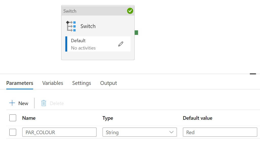The width and height of the screenshot is (260, 145).
Task: Show the Output tab
Action: (108, 83)
